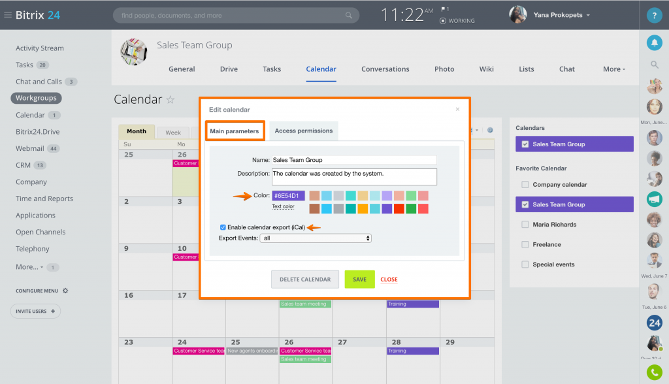Check the Freelance calendar checkbox
The width and height of the screenshot is (669, 384).
click(525, 244)
